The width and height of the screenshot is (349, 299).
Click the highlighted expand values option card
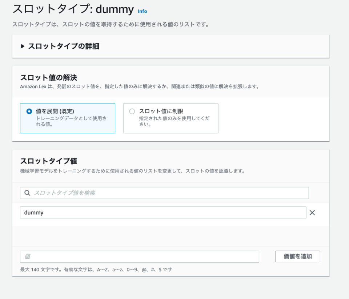[x=67, y=118]
